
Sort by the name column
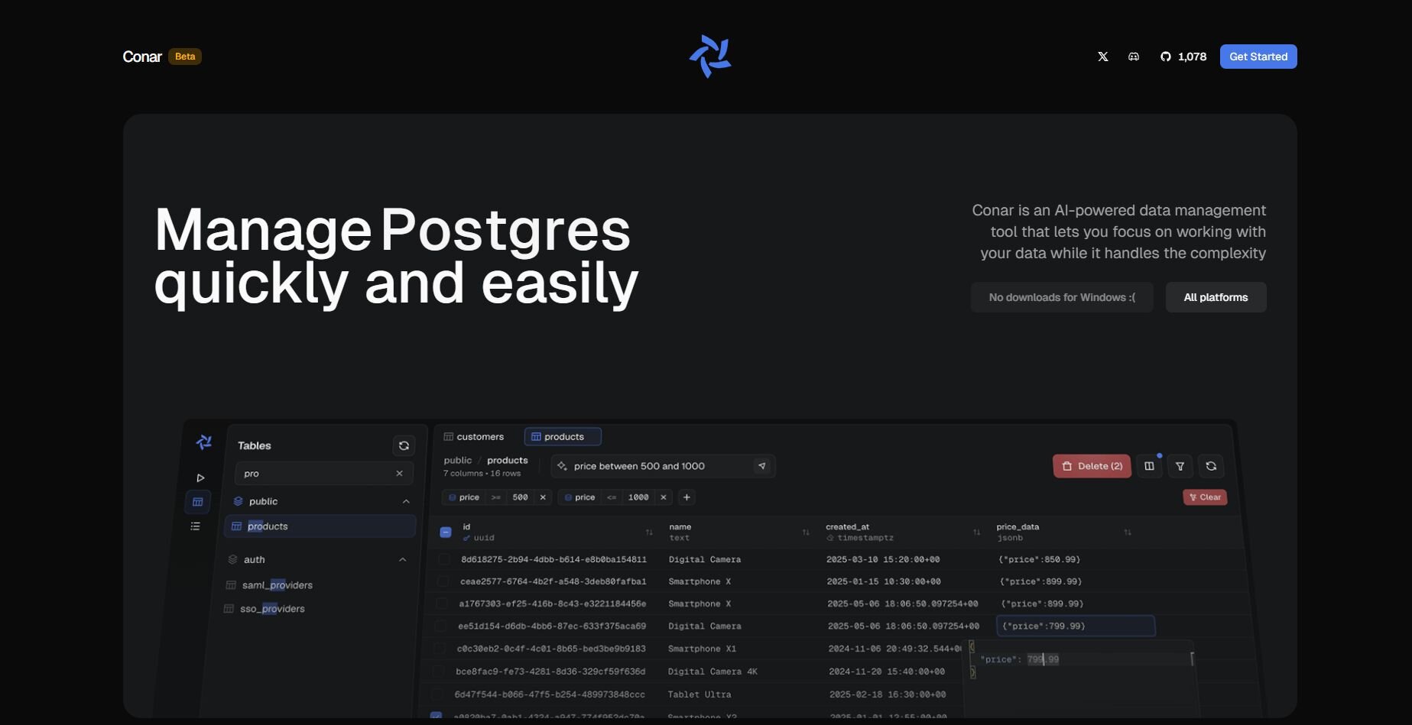pos(805,532)
